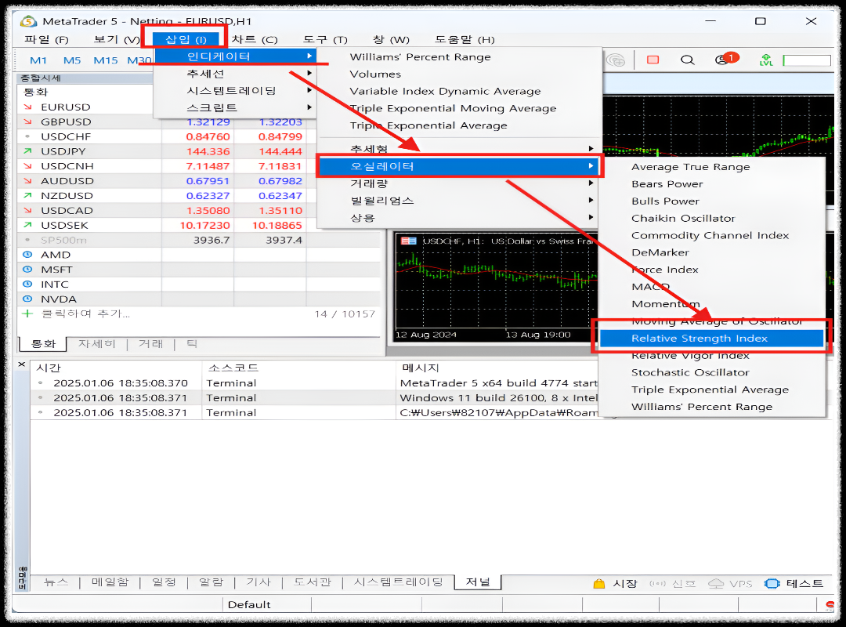Screen dimensions: 846x627
Task: Open the 차트 (C) menu
Action: click(254, 39)
